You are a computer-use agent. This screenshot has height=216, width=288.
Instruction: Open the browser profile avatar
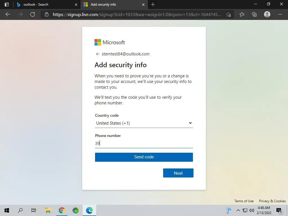coord(267,14)
